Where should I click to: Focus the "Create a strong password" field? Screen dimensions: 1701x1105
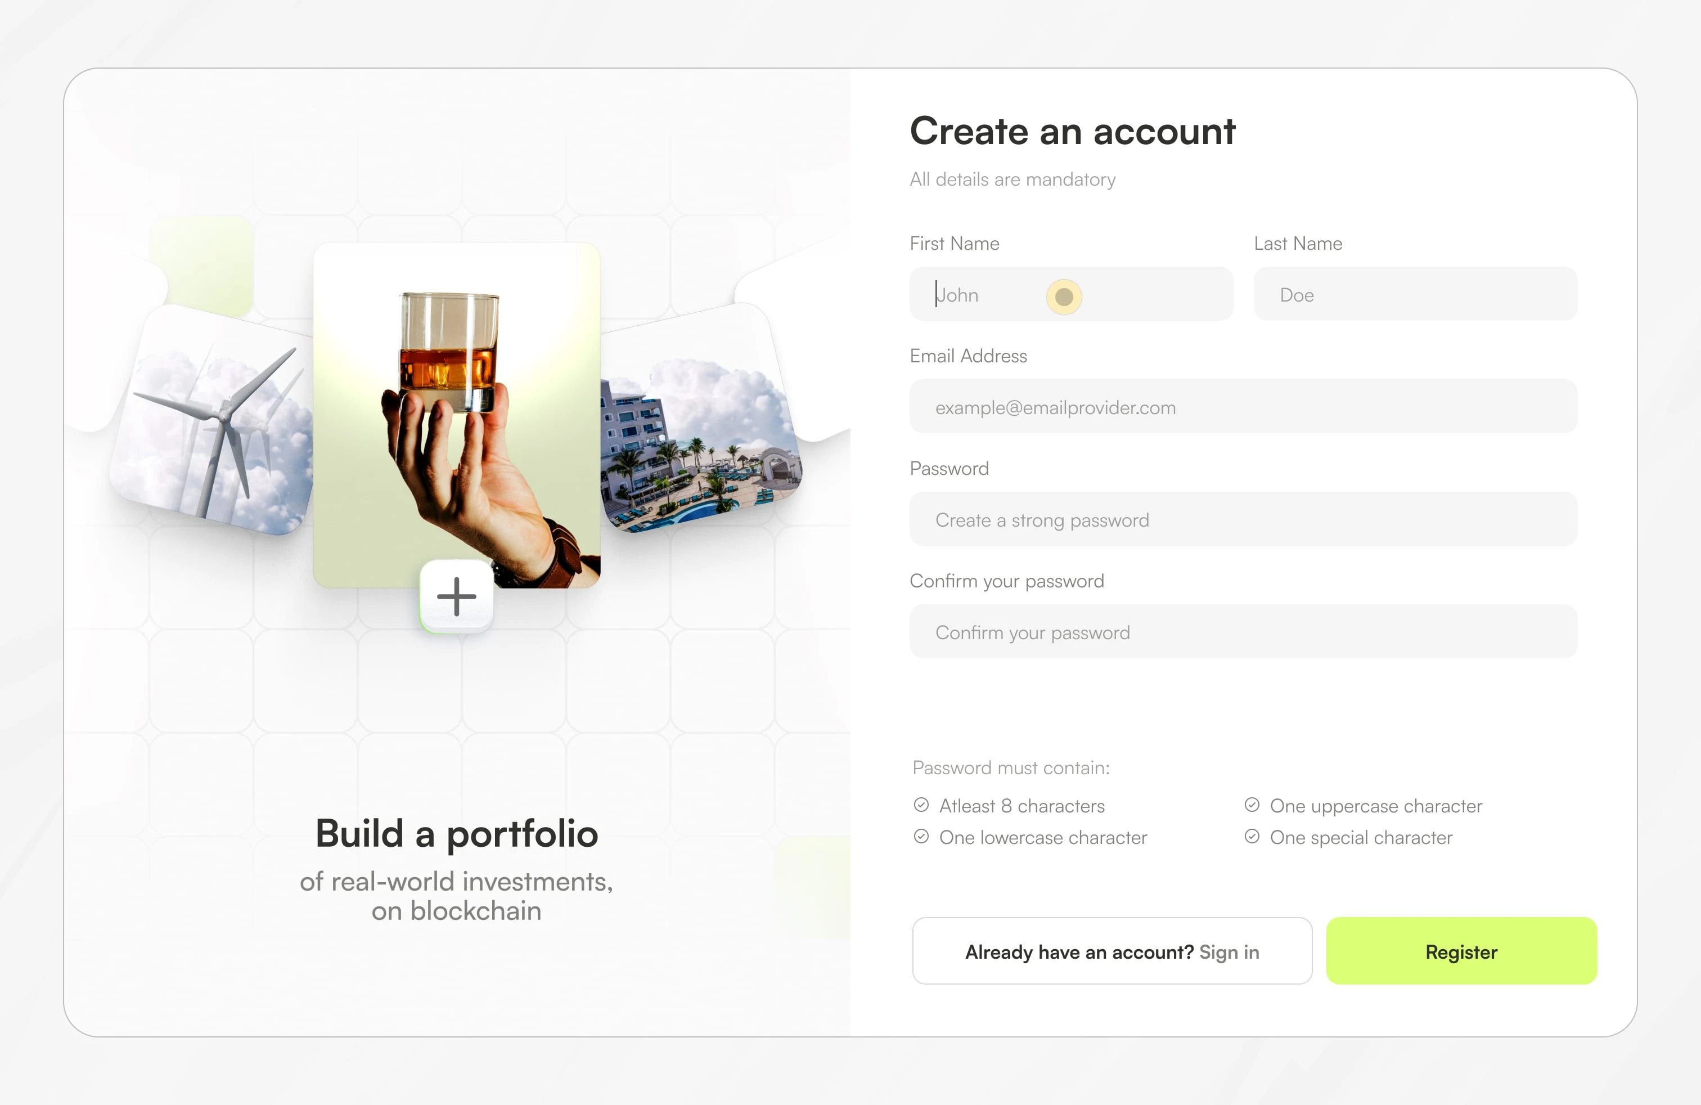click(1243, 520)
